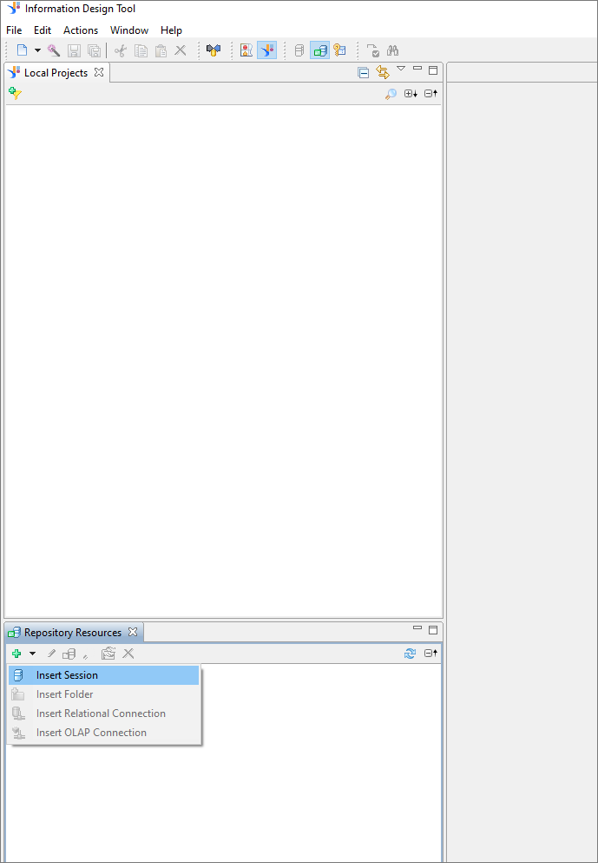598x863 pixels.
Task: Click the search magnifier in Local Projects
Action: pos(391,94)
